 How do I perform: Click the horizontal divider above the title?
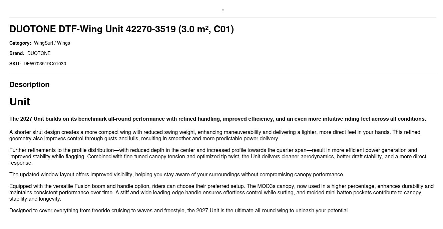223,18
